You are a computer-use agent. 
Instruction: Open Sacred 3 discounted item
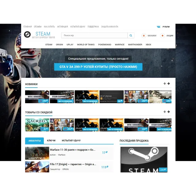(x=37, y=125)
